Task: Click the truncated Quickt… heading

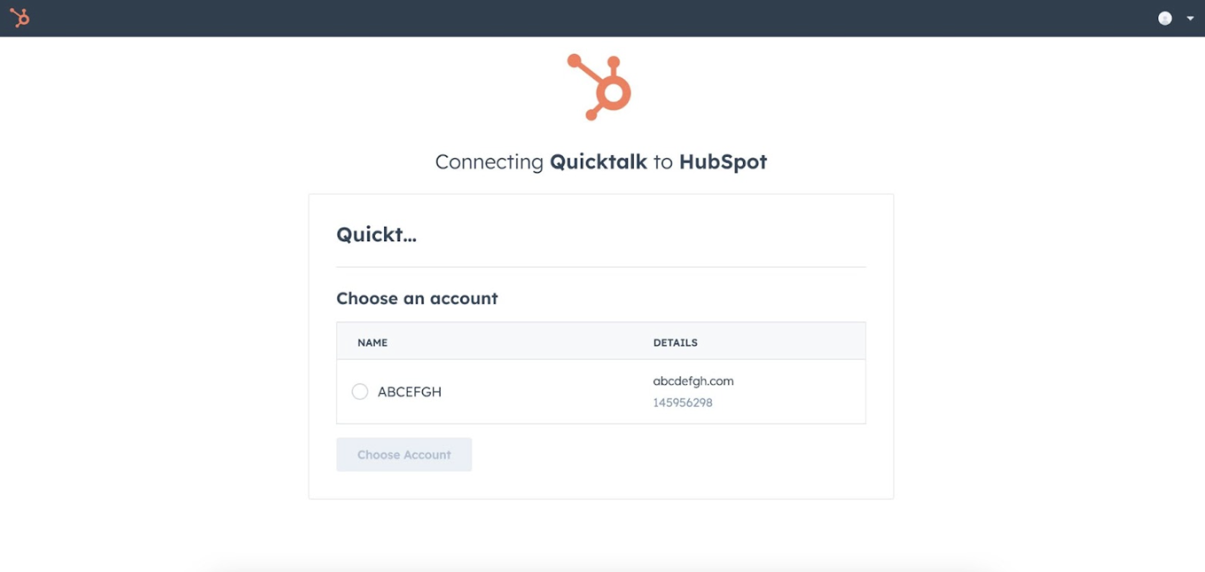Action: coord(376,234)
